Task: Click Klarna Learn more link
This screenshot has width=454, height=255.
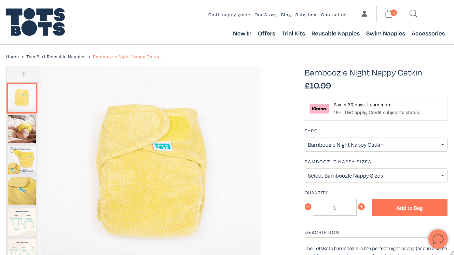Action: coord(379,105)
